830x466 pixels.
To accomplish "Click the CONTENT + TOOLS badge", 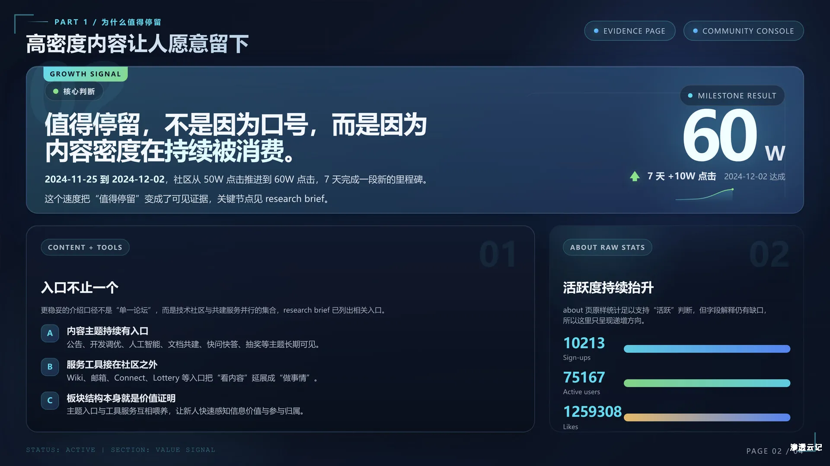I will [85, 247].
